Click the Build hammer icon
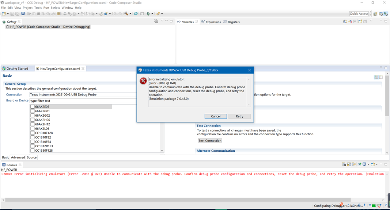Viewport: 390px width, 210px height. pyautogui.click(x=126, y=13)
